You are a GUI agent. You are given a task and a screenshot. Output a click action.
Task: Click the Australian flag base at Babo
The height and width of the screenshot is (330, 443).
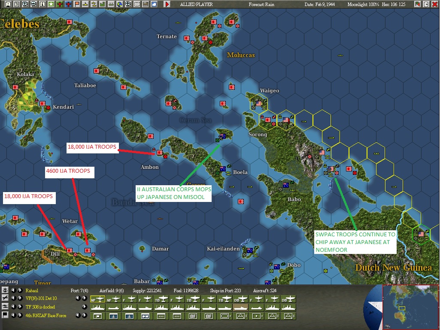[286, 185]
